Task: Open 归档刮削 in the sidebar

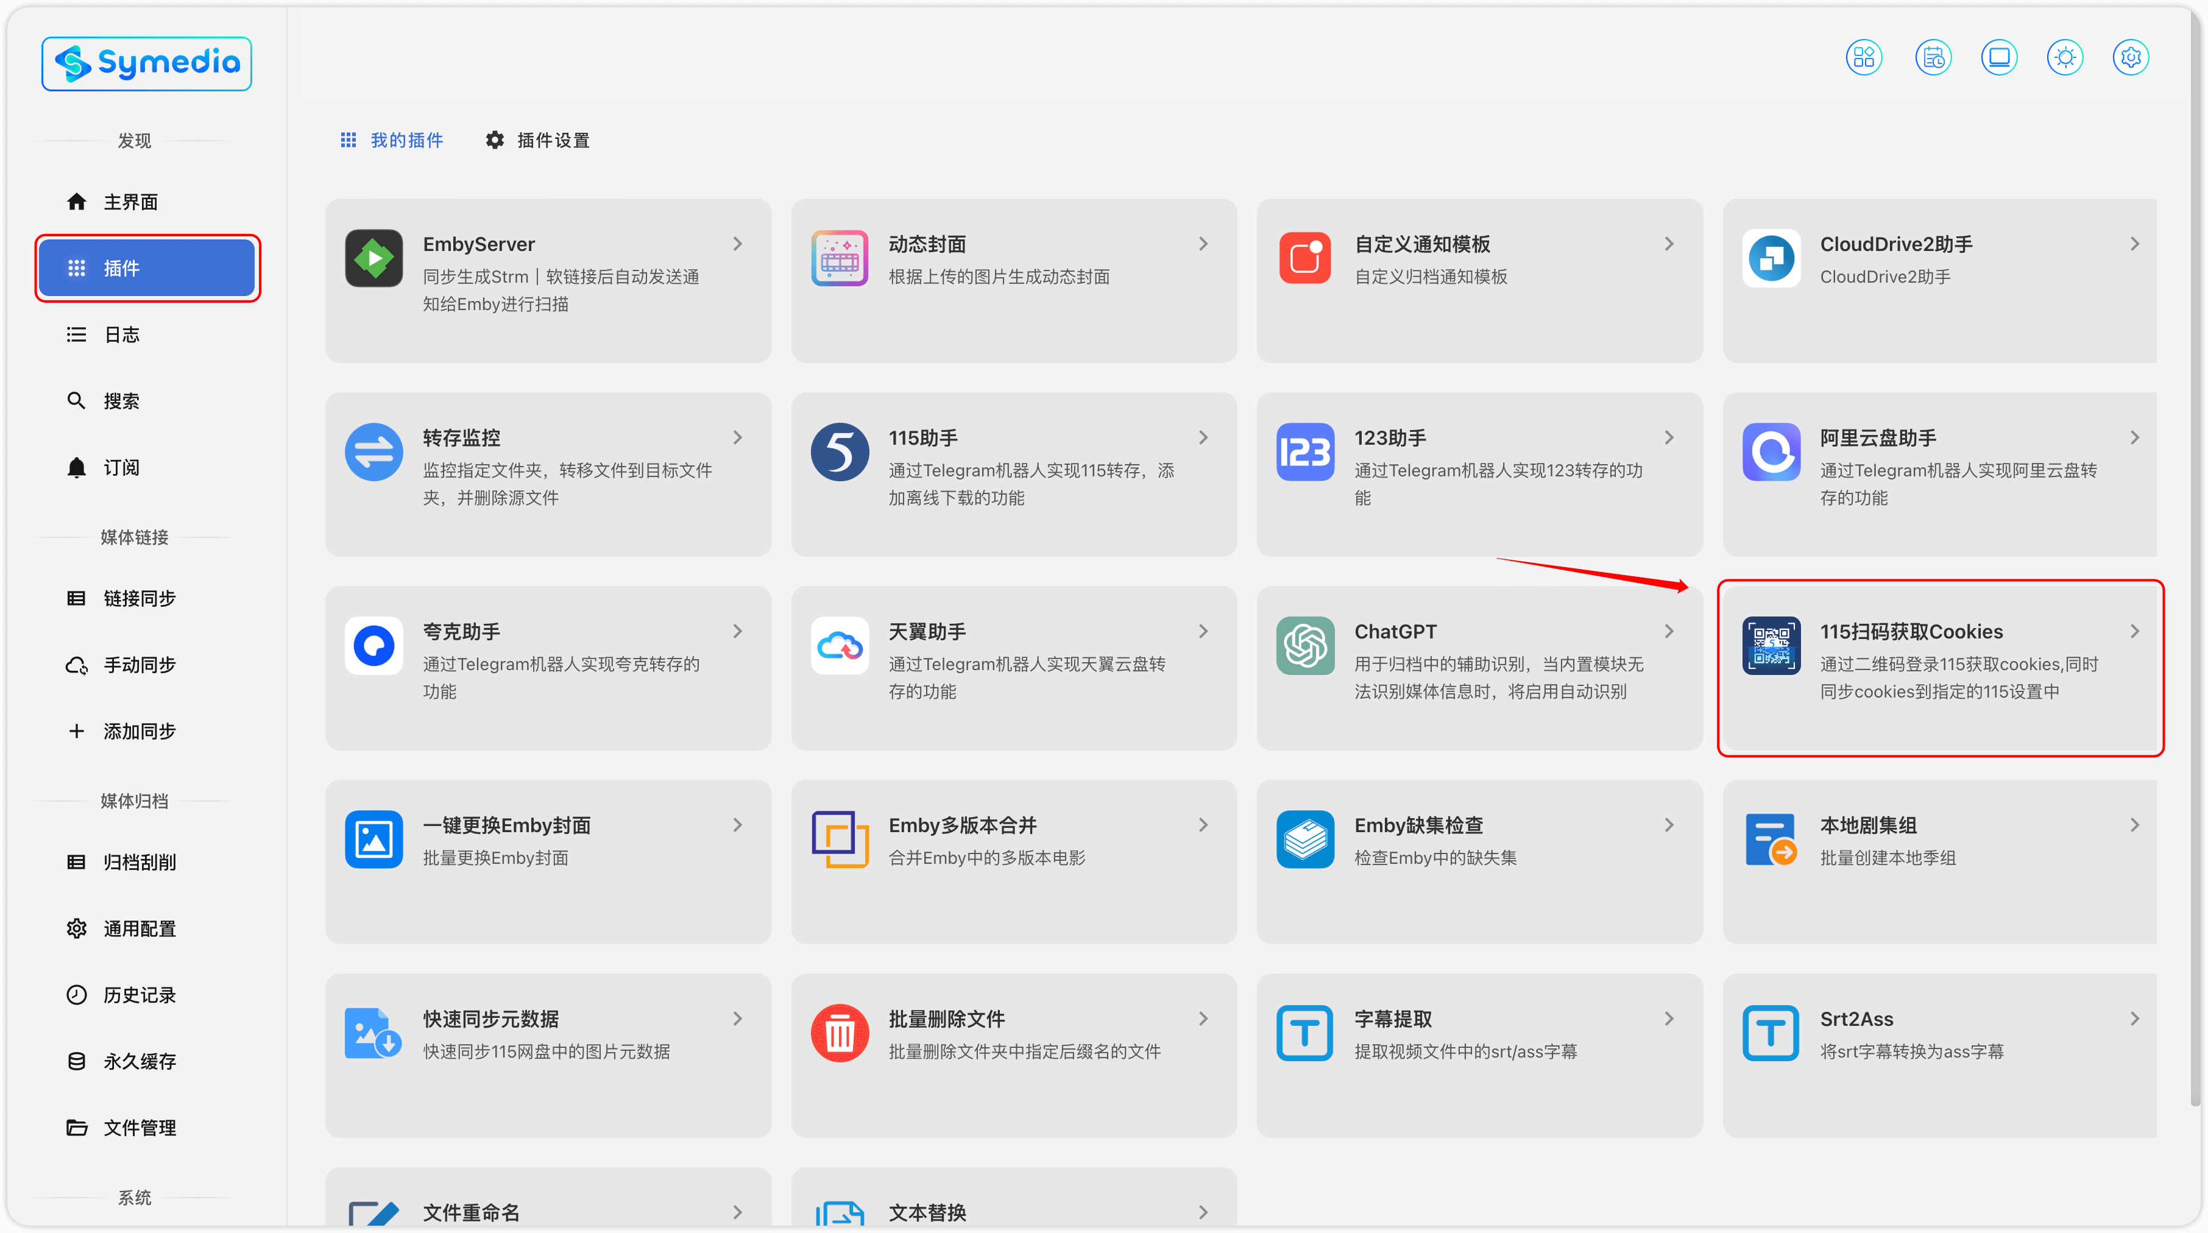Action: click(147, 862)
